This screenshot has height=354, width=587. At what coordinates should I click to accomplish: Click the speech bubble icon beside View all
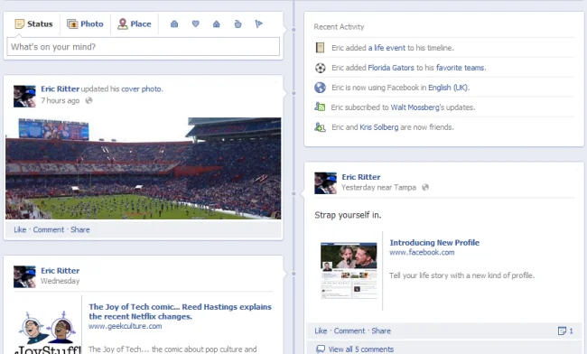tap(321, 349)
